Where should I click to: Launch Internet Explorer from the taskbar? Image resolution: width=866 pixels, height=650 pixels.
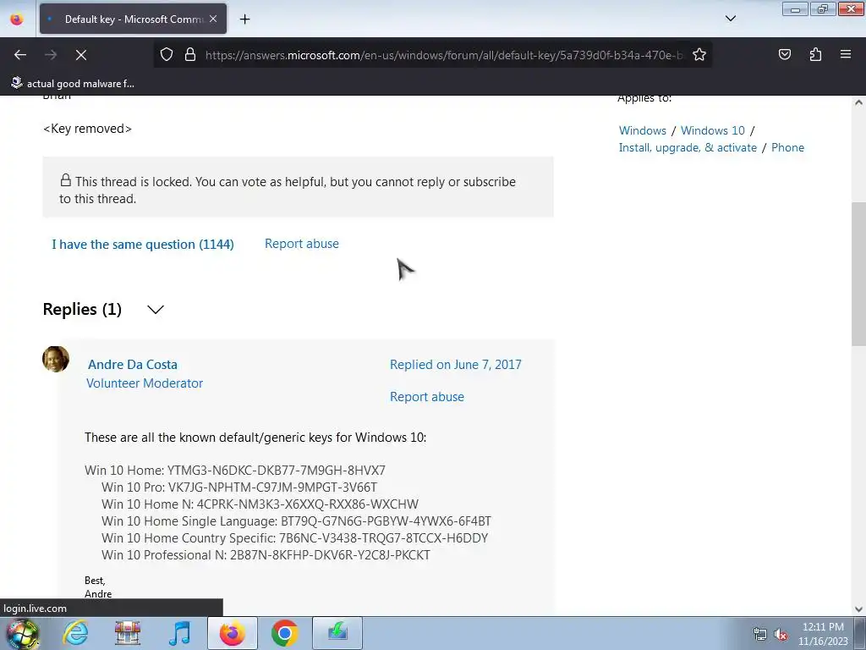point(75,633)
